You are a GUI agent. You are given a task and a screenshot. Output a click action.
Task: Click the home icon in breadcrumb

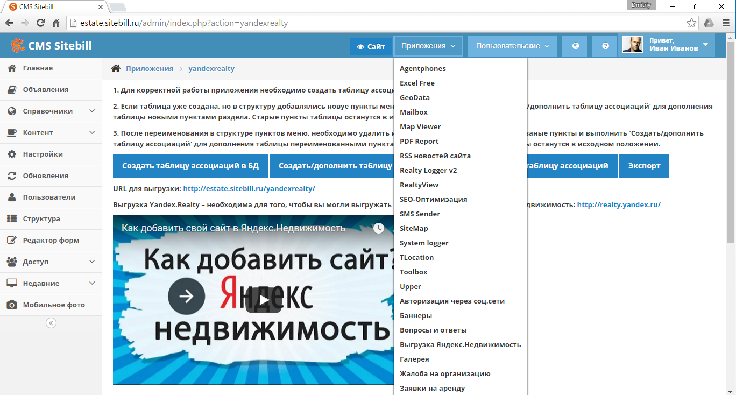pyautogui.click(x=116, y=68)
